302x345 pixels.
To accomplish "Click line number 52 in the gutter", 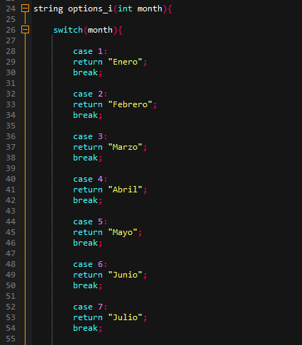I will (x=11, y=307).
